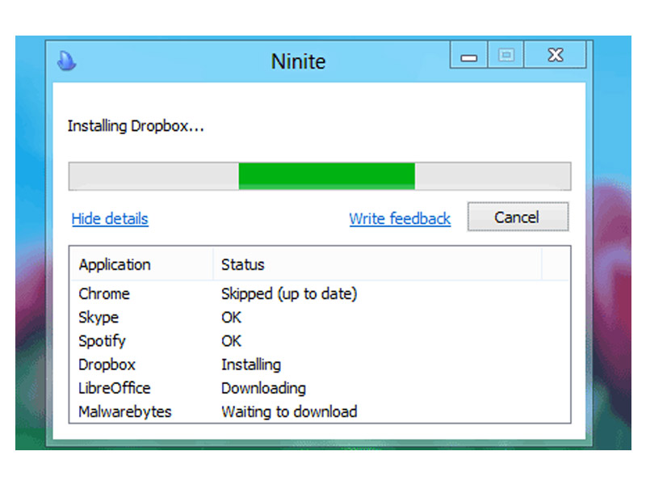The width and height of the screenshot is (646, 485).
Task: Click the 'Downloading' status for LibreOffice
Action: tap(263, 388)
